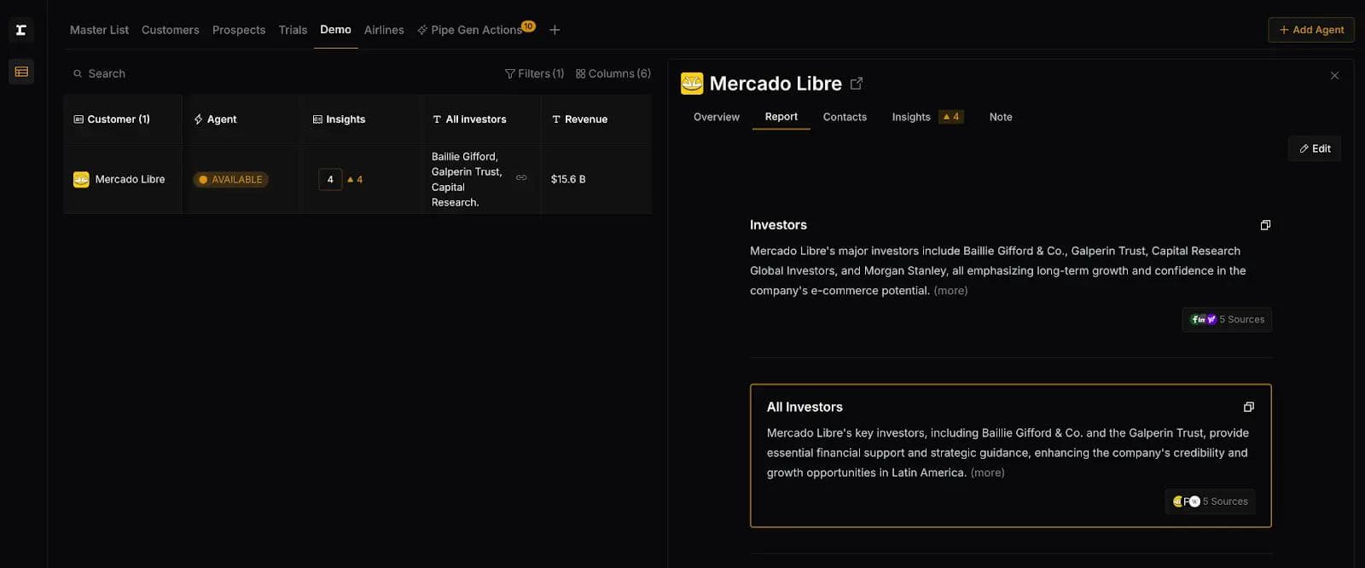Viewport: 1365px width, 568px height.
Task: Expand Investors text with (more)
Action: [x=950, y=291]
